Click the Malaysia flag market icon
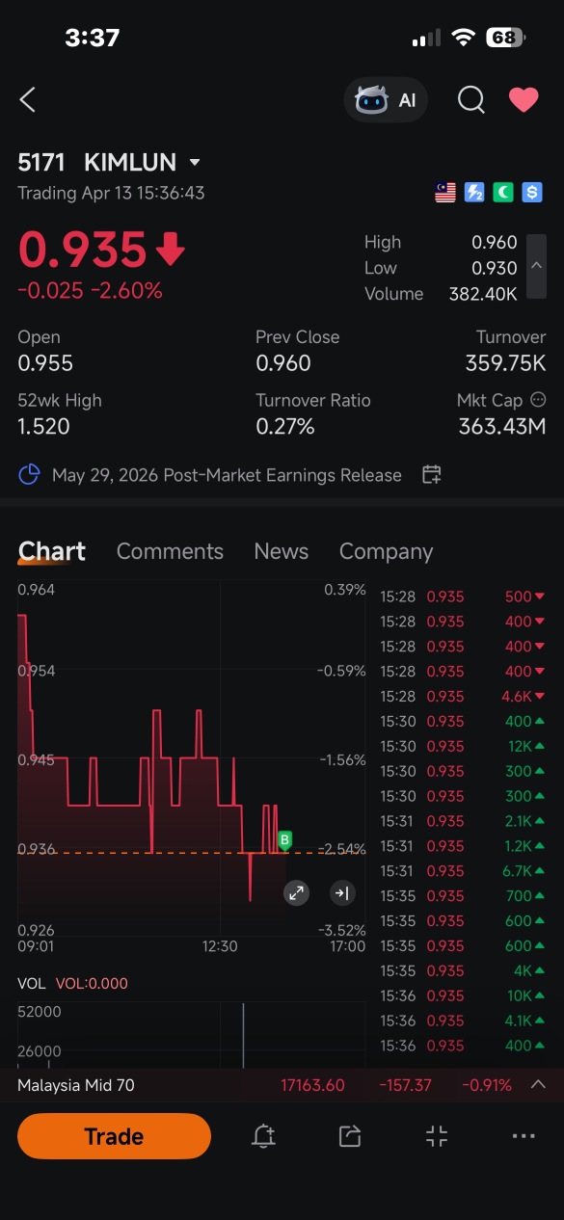 (445, 193)
